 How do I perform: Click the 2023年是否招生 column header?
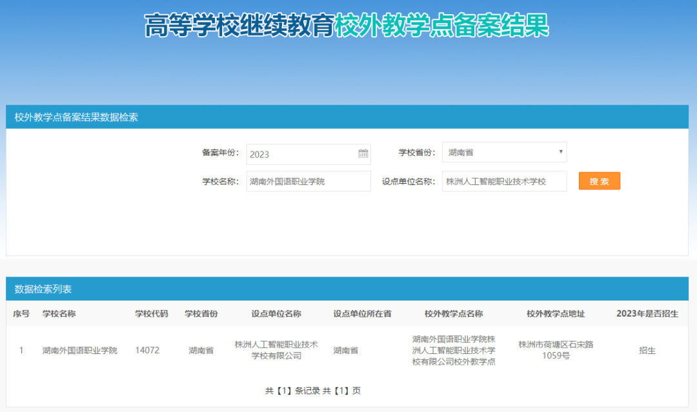click(x=647, y=314)
